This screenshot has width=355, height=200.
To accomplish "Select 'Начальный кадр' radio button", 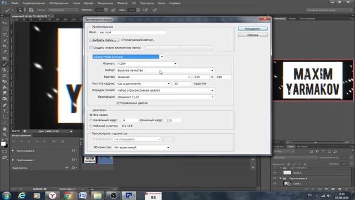I will pos(91,120).
